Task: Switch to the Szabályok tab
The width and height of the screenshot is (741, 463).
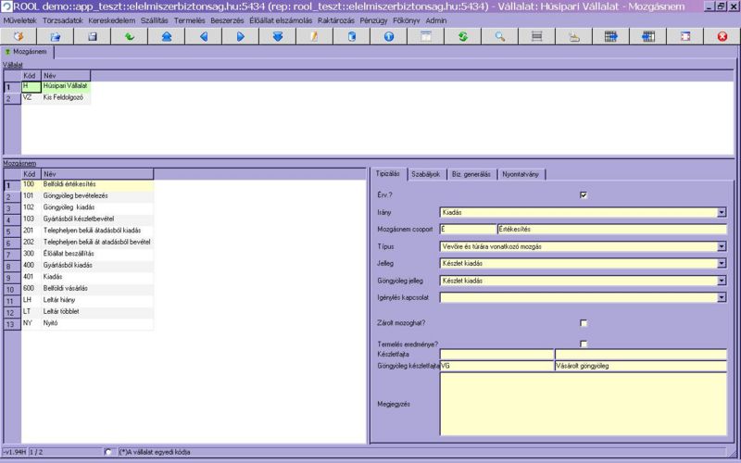Action: click(x=426, y=173)
